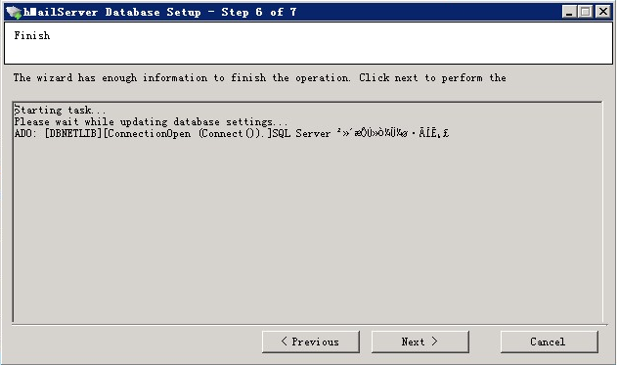The image size is (618, 365).
Task: Click the wizard instruction text about finishing
Action: (x=260, y=77)
